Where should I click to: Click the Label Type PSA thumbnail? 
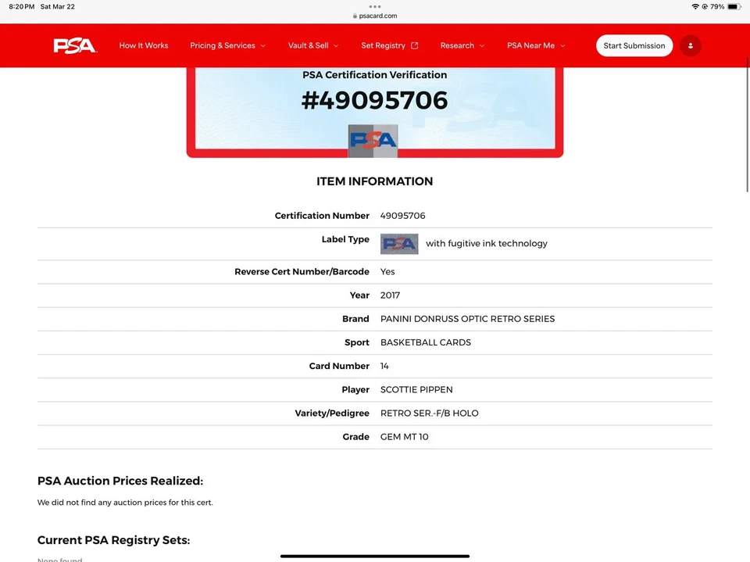point(399,244)
